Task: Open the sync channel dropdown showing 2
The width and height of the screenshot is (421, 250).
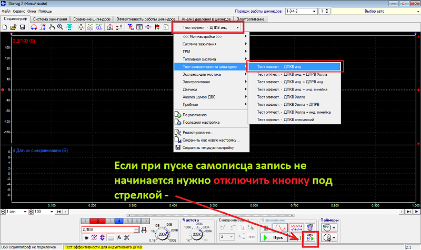Action: pyautogui.click(x=227, y=236)
